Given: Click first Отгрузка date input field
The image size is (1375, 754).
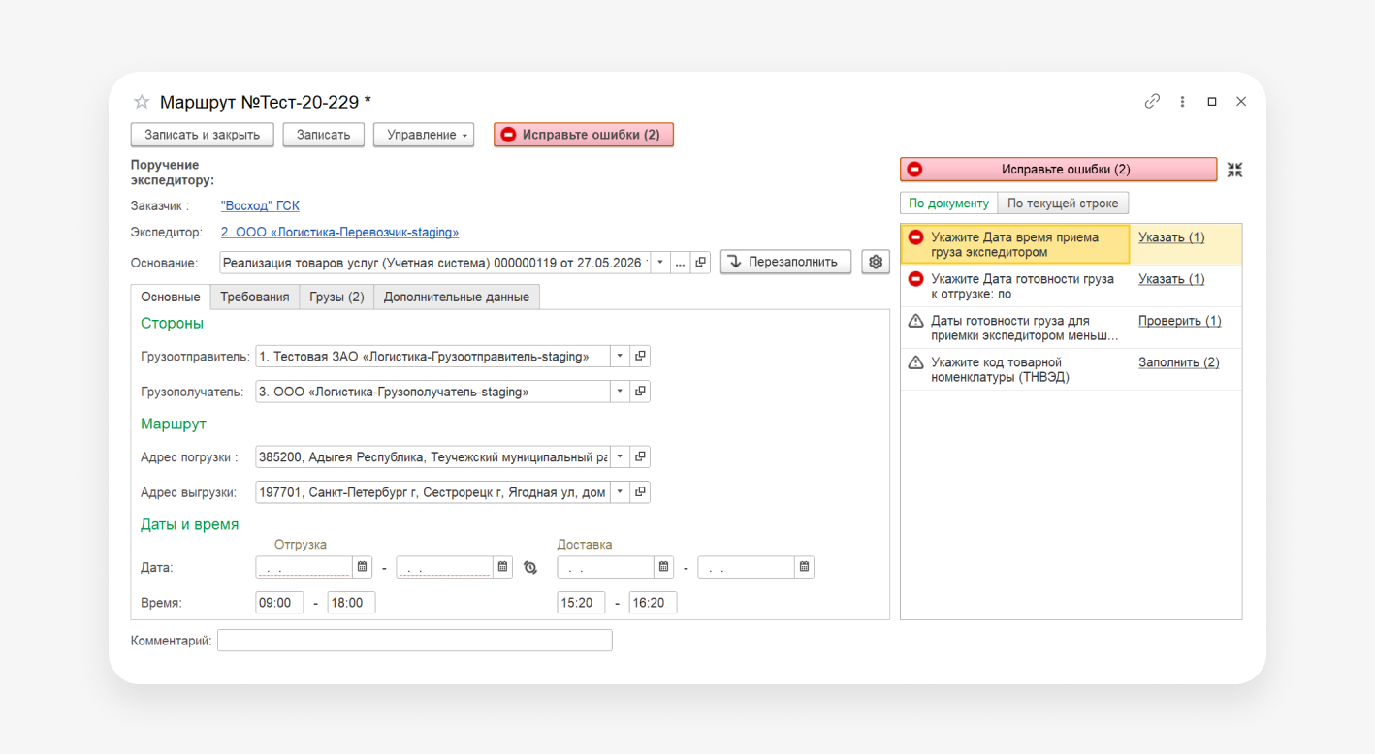Looking at the screenshot, I should coord(304,567).
